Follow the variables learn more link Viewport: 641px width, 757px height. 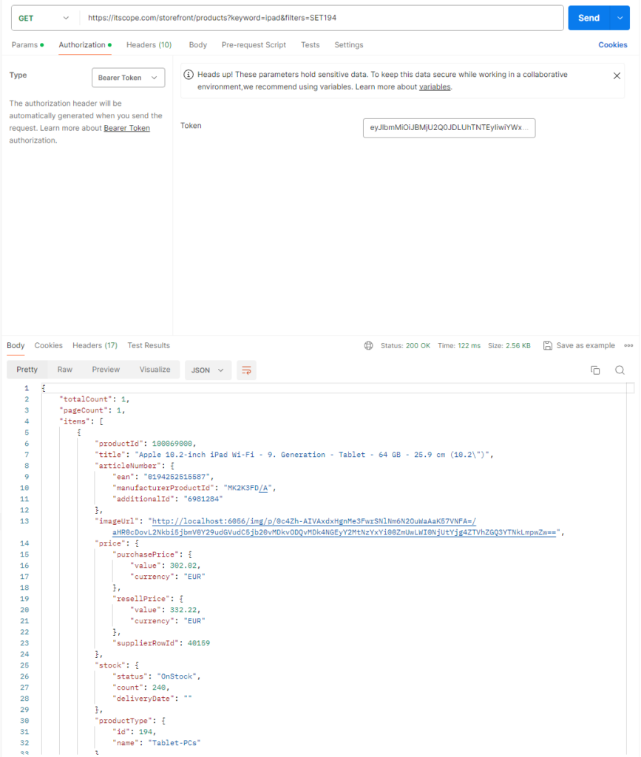click(x=434, y=86)
